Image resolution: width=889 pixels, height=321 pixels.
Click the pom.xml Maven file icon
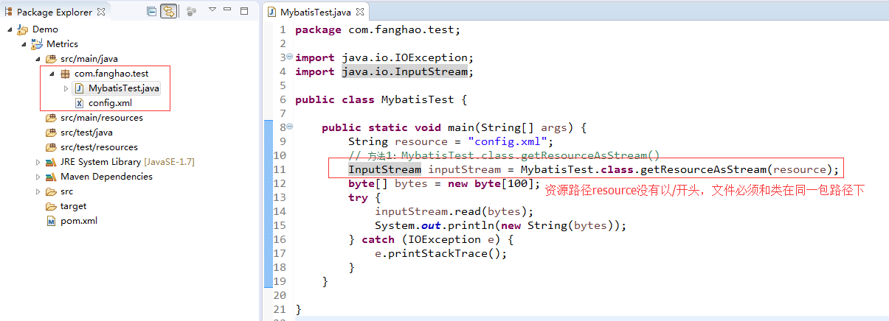[x=50, y=221]
